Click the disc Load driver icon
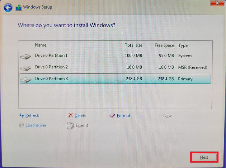 coord(22,125)
